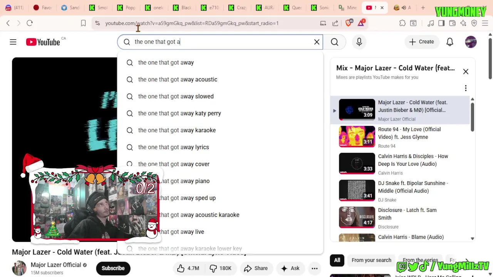The image size is (493, 277).
Task: Open the Create button
Action: pos(421,42)
